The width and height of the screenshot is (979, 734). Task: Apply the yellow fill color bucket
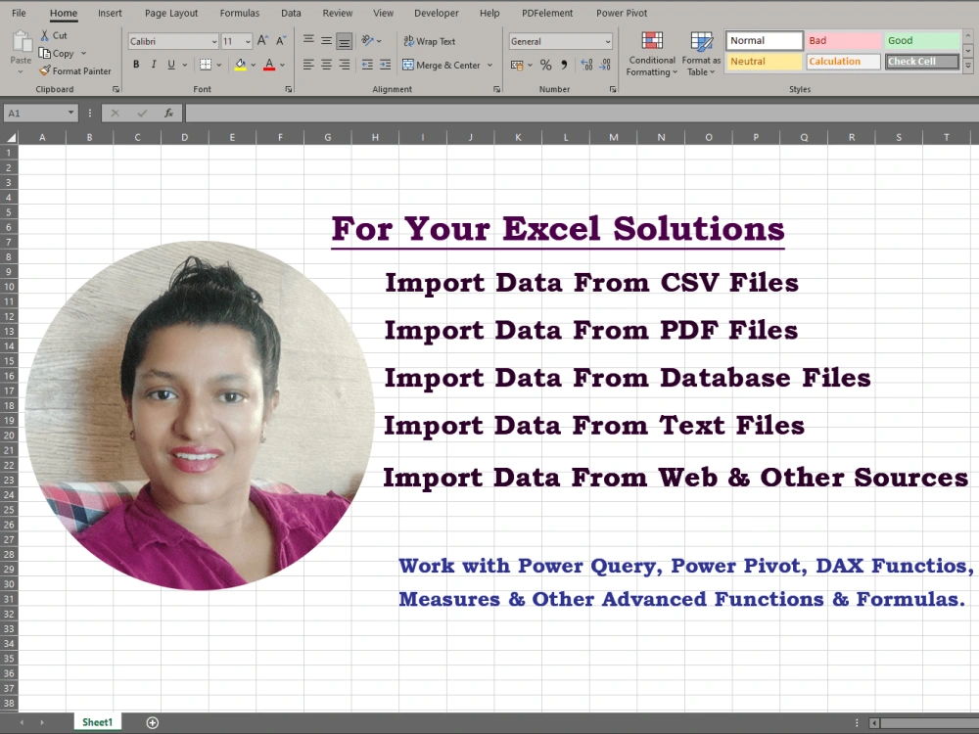pos(241,65)
